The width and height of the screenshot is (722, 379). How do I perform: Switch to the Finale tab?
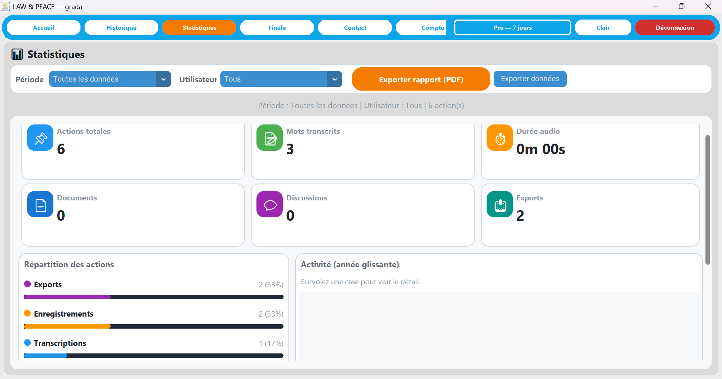tap(277, 27)
